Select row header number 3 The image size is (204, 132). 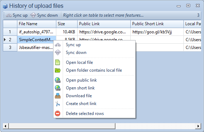coord(10,48)
